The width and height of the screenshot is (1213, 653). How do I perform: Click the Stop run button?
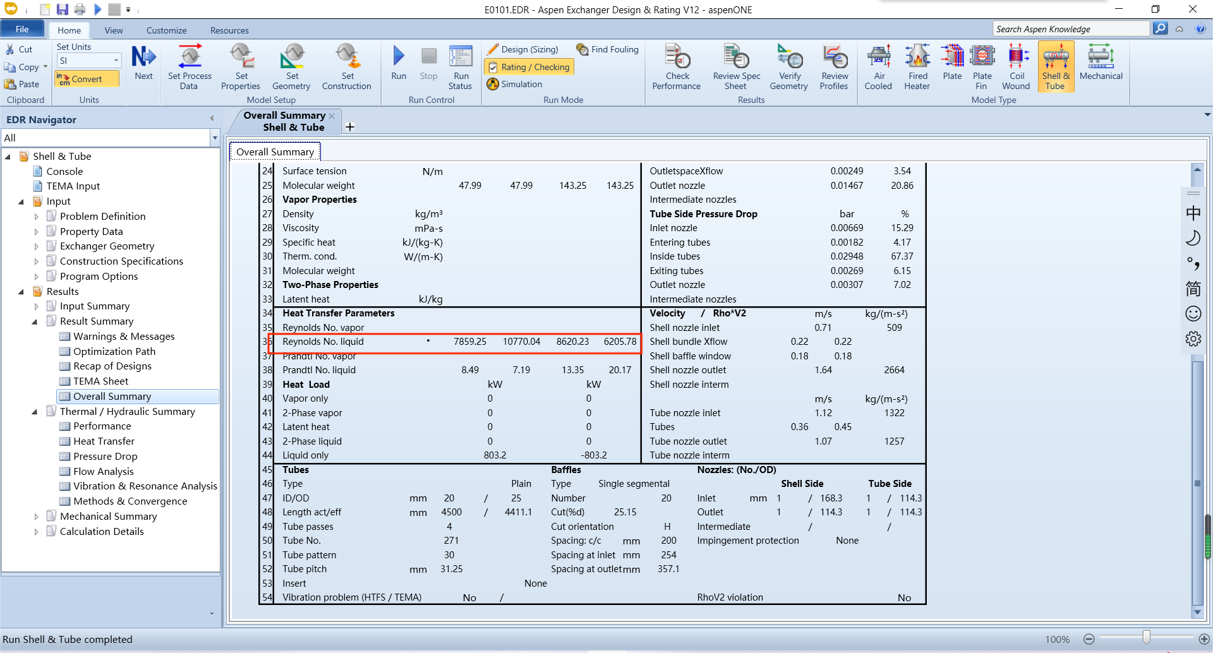(428, 63)
